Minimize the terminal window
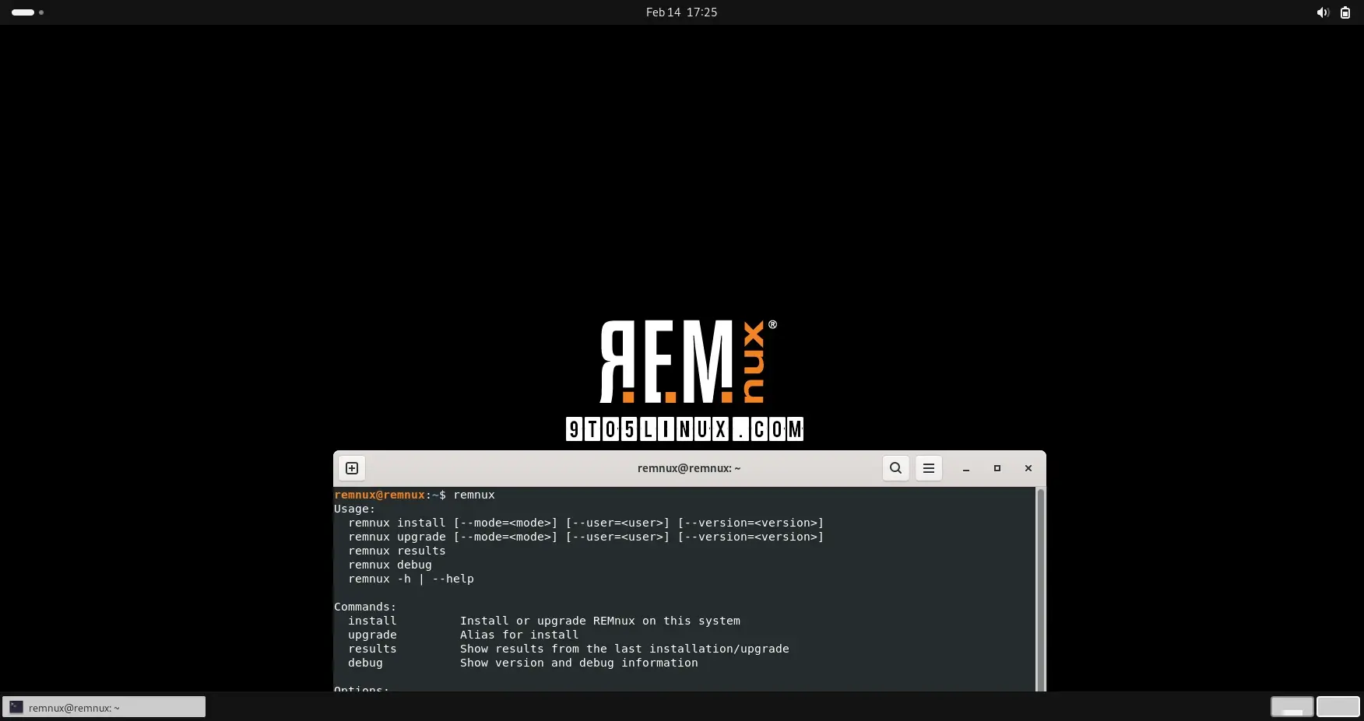Screen dimensions: 1364x721 (966, 468)
